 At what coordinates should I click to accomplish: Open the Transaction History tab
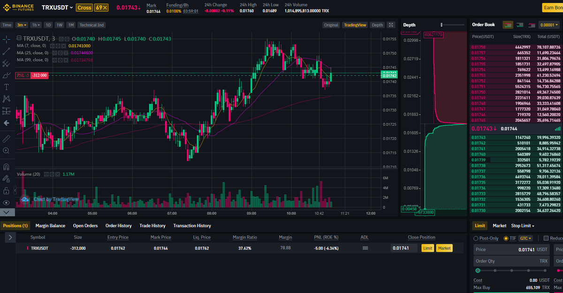(192, 226)
